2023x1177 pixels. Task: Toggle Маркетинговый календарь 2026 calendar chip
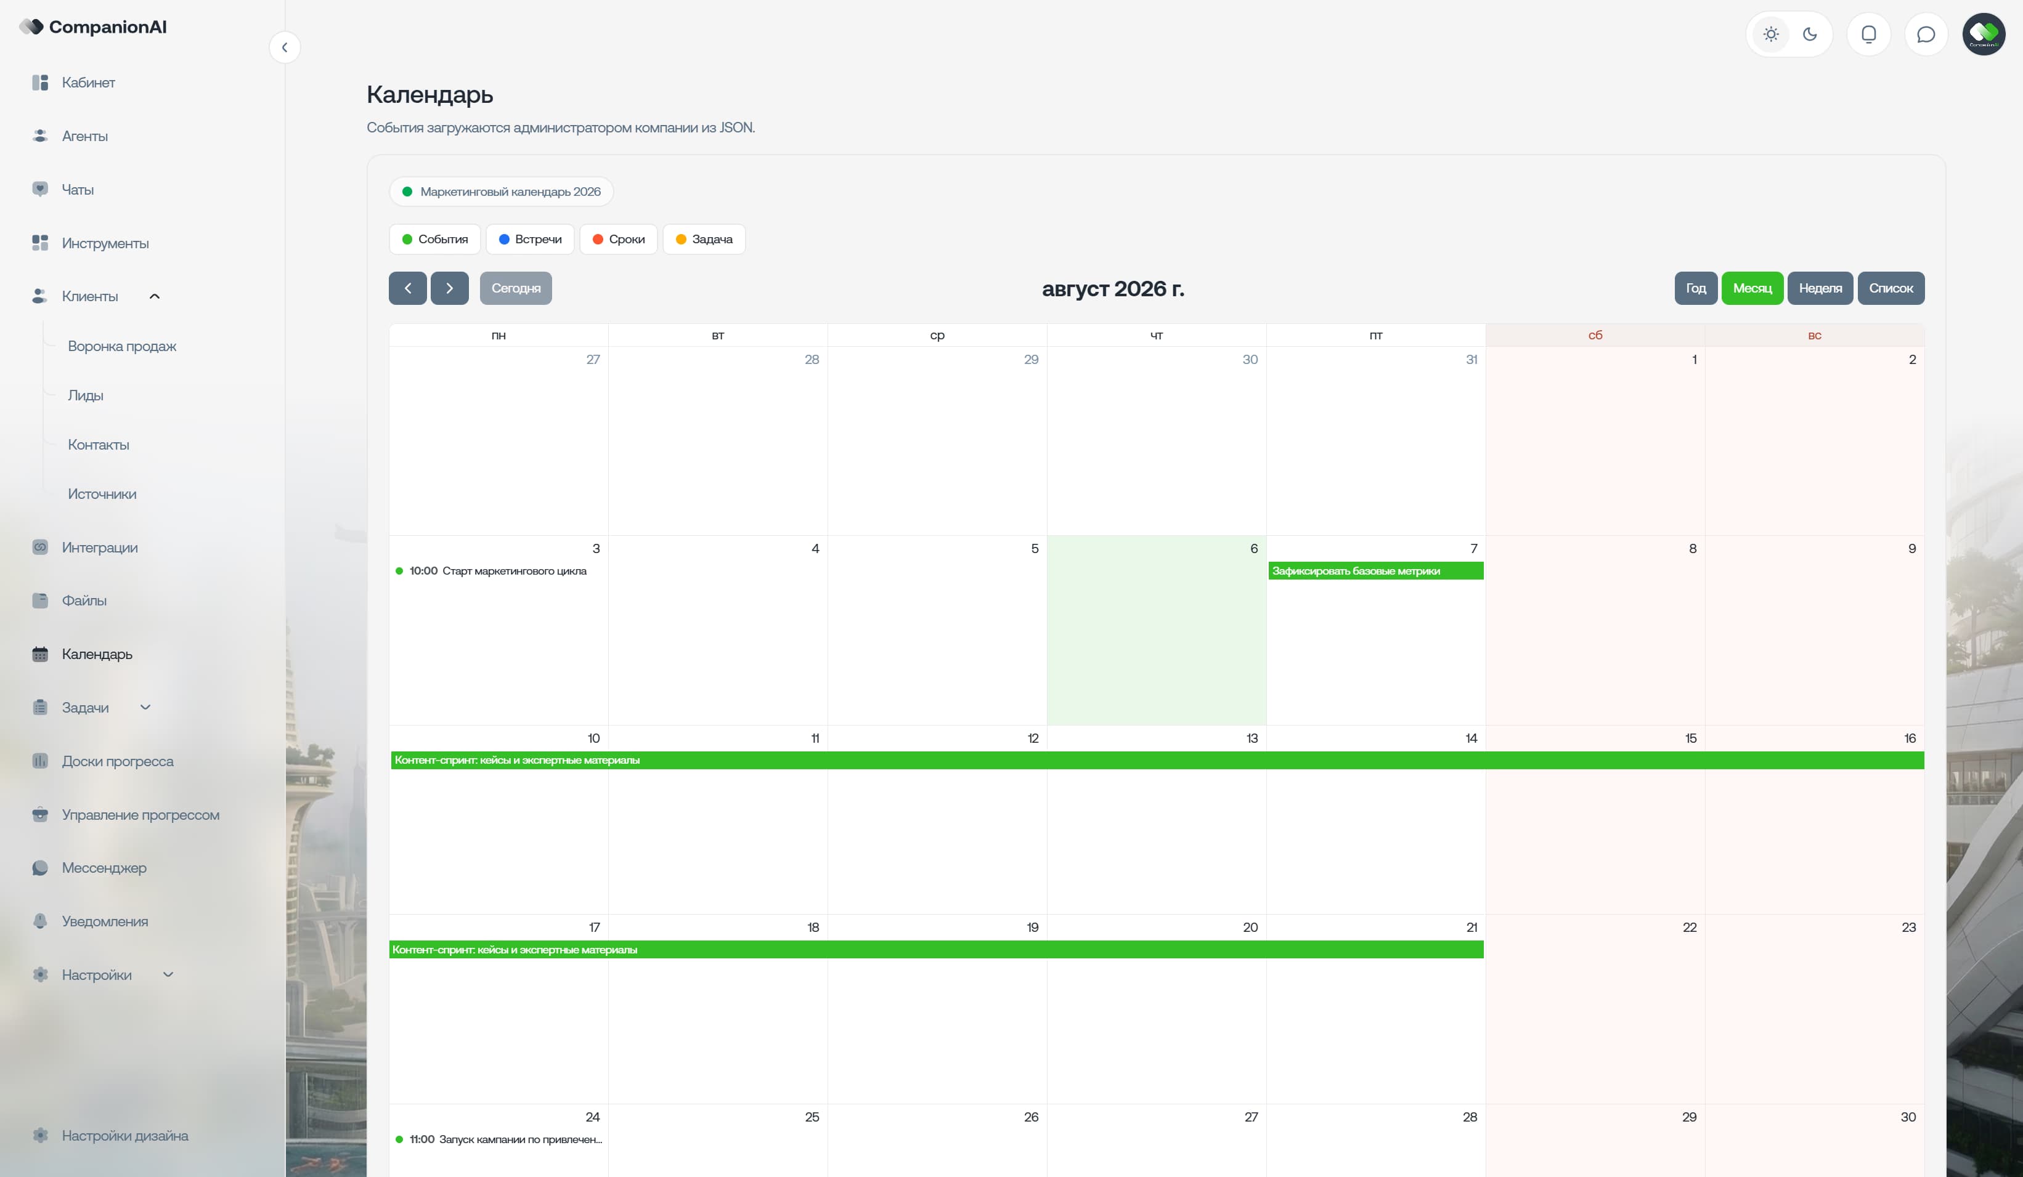pyautogui.click(x=502, y=192)
